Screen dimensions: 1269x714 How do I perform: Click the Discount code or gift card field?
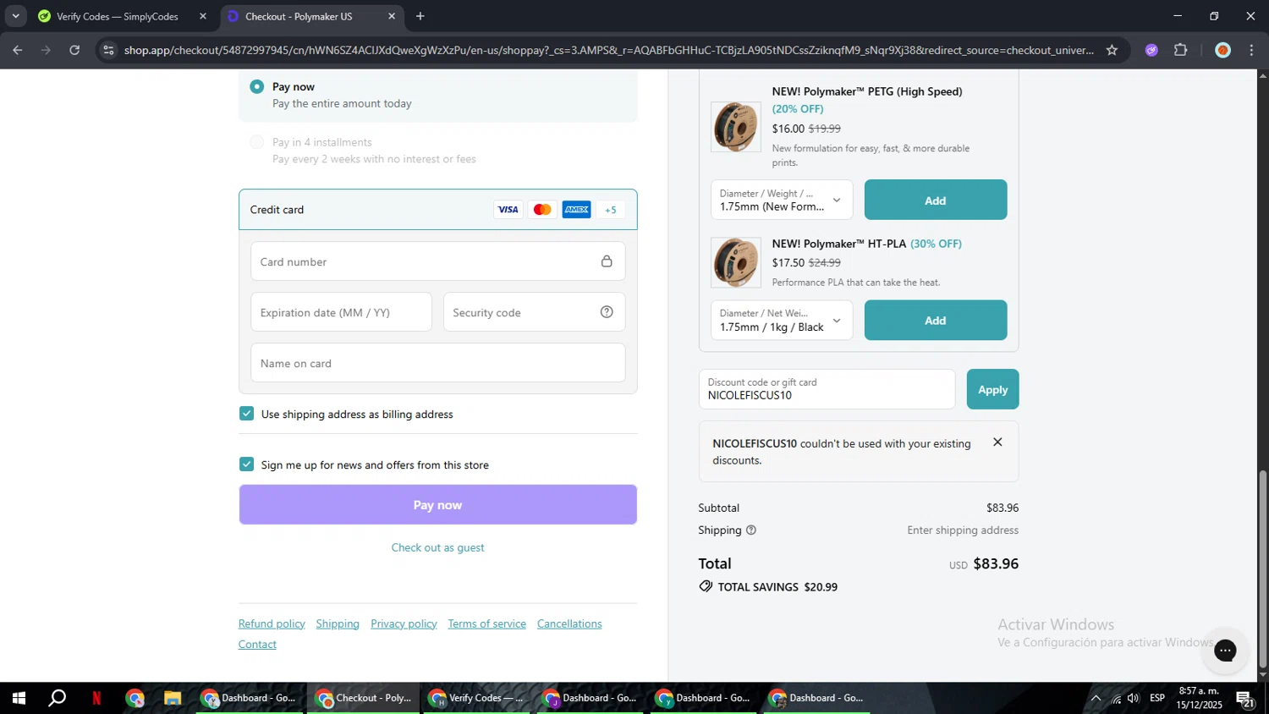[x=827, y=389]
